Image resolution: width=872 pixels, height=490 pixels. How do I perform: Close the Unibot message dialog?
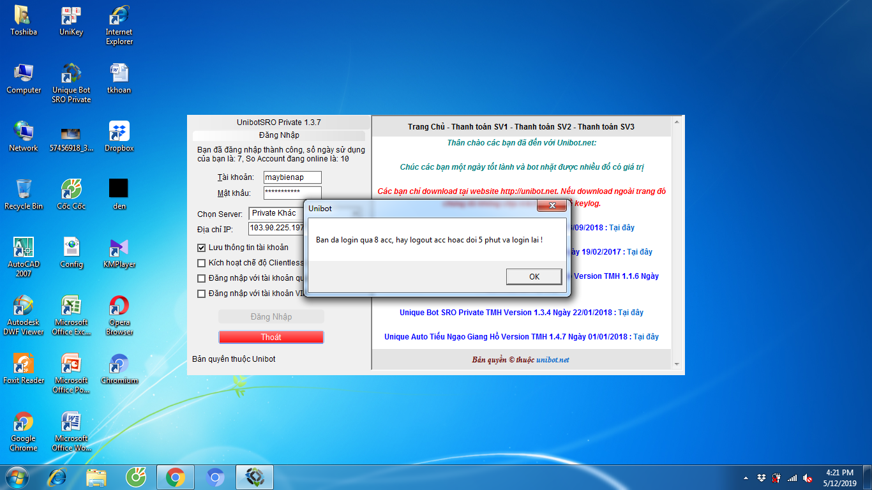click(551, 206)
